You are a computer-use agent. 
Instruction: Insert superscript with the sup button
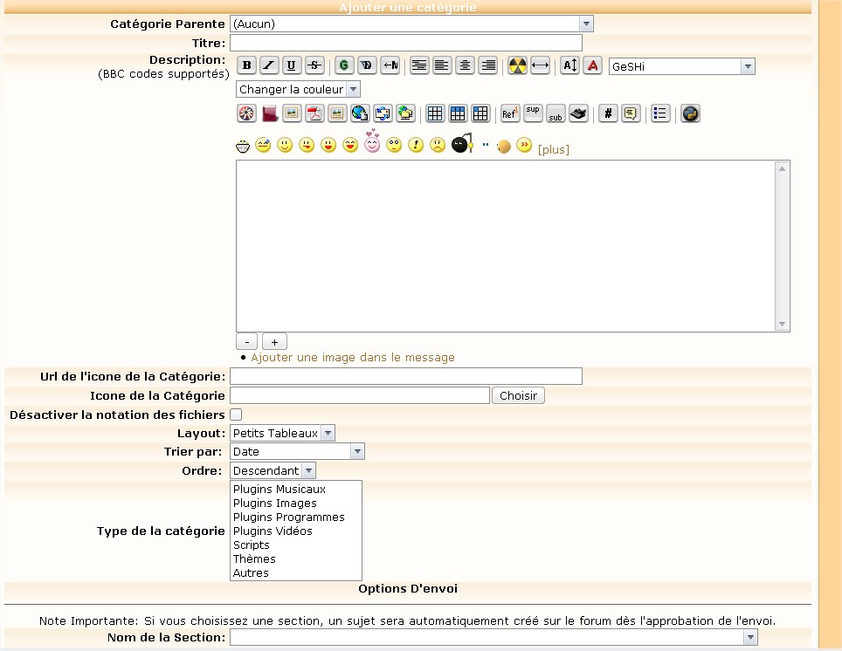click(533, 113)
